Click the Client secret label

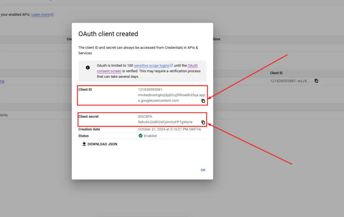pos(88,116)
